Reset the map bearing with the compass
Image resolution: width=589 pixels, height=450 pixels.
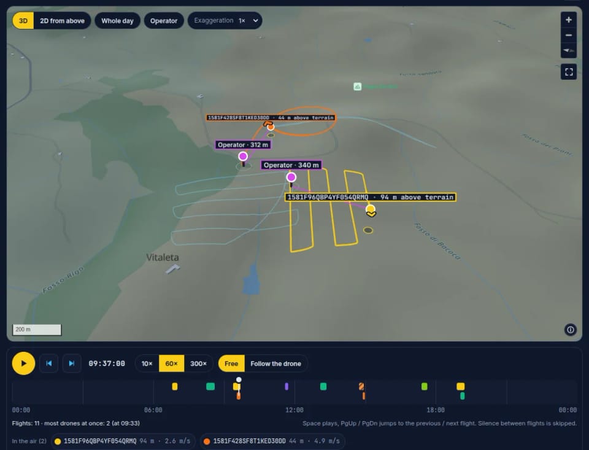click(568, 50)
